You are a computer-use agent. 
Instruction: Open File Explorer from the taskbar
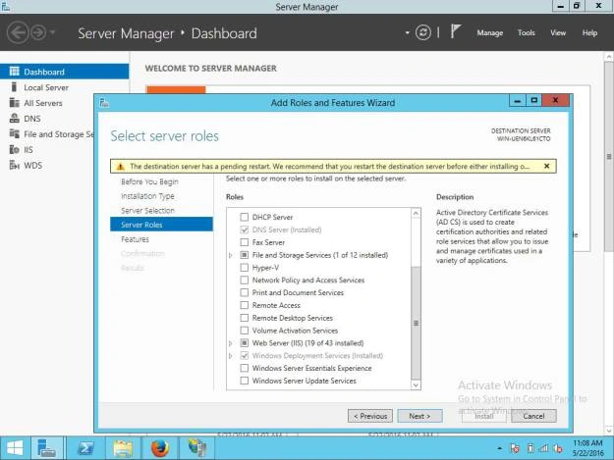pyautogui.click(x=123, y=448)
